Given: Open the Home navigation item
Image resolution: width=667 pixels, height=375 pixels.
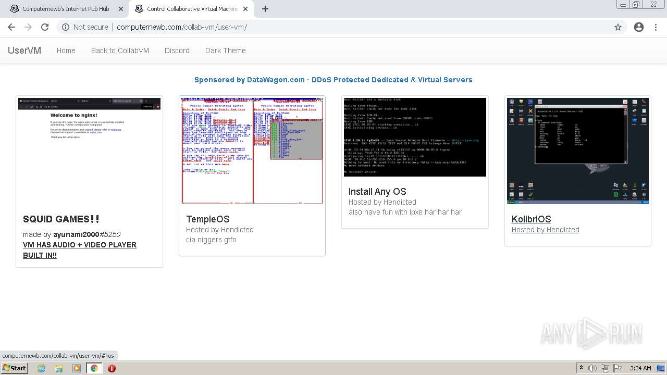Looking at the screenshot, I should [66, 51].
